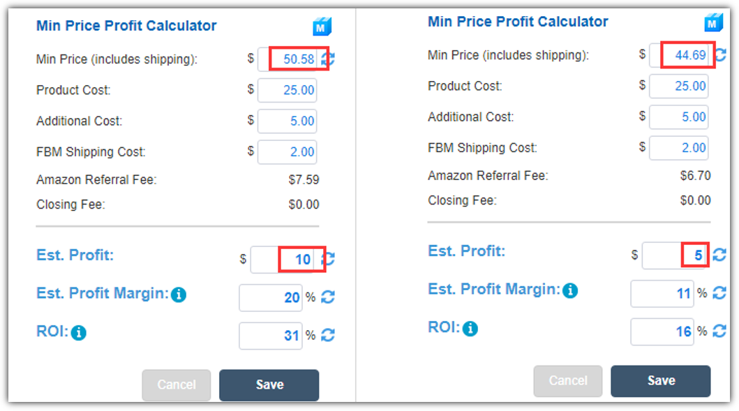Refresh Est. Profit in right calculator
Viewport: 739px width, 411px height.
(x=719, y=255)
